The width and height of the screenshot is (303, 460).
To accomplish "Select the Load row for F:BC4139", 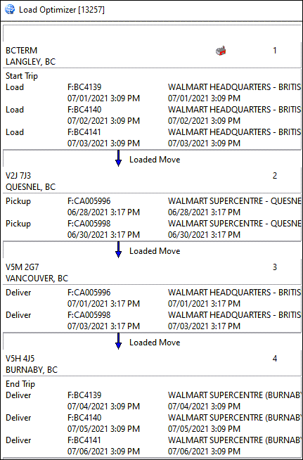I will 153,93.
